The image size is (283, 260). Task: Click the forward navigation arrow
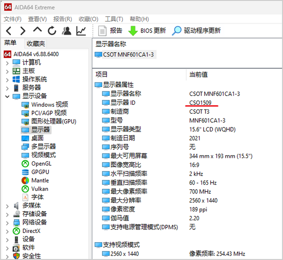[23, 31]
